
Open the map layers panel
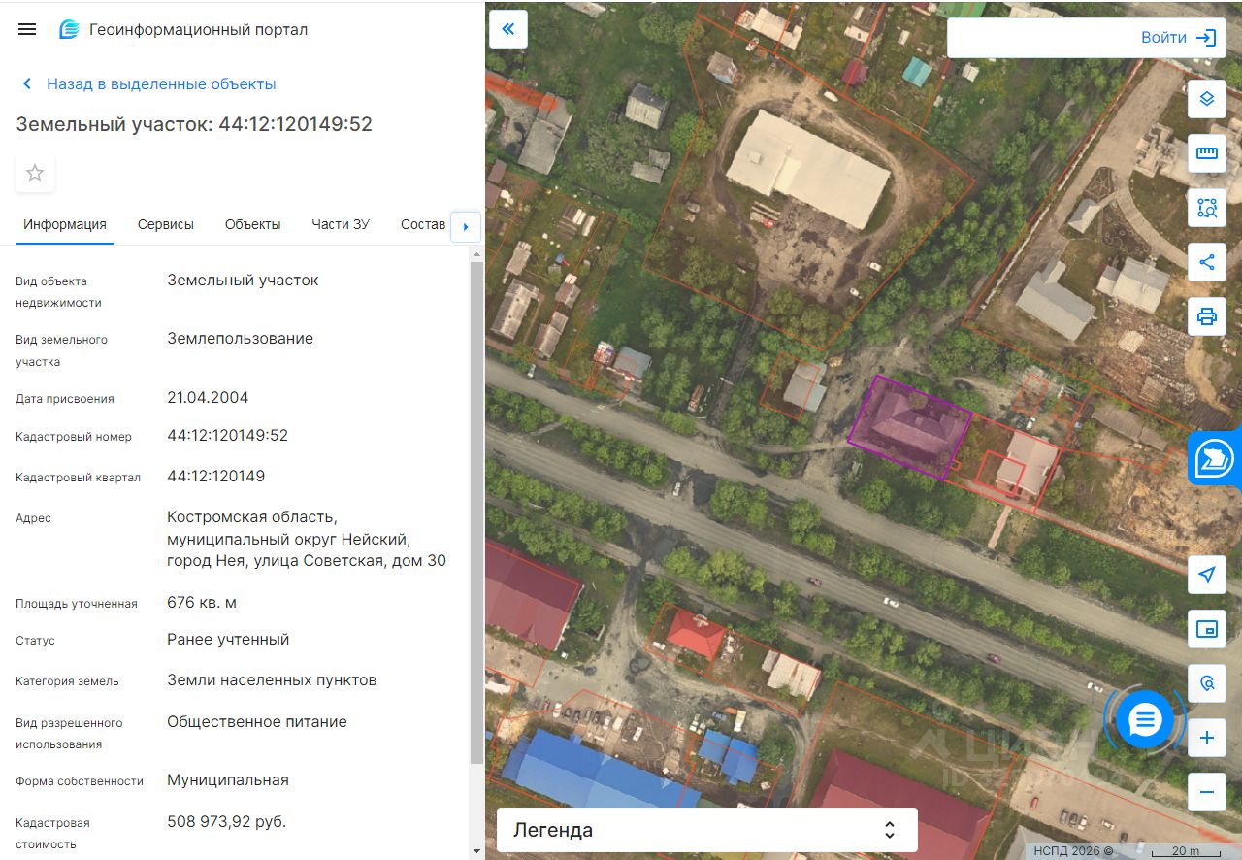click(x=1207, y=99)
